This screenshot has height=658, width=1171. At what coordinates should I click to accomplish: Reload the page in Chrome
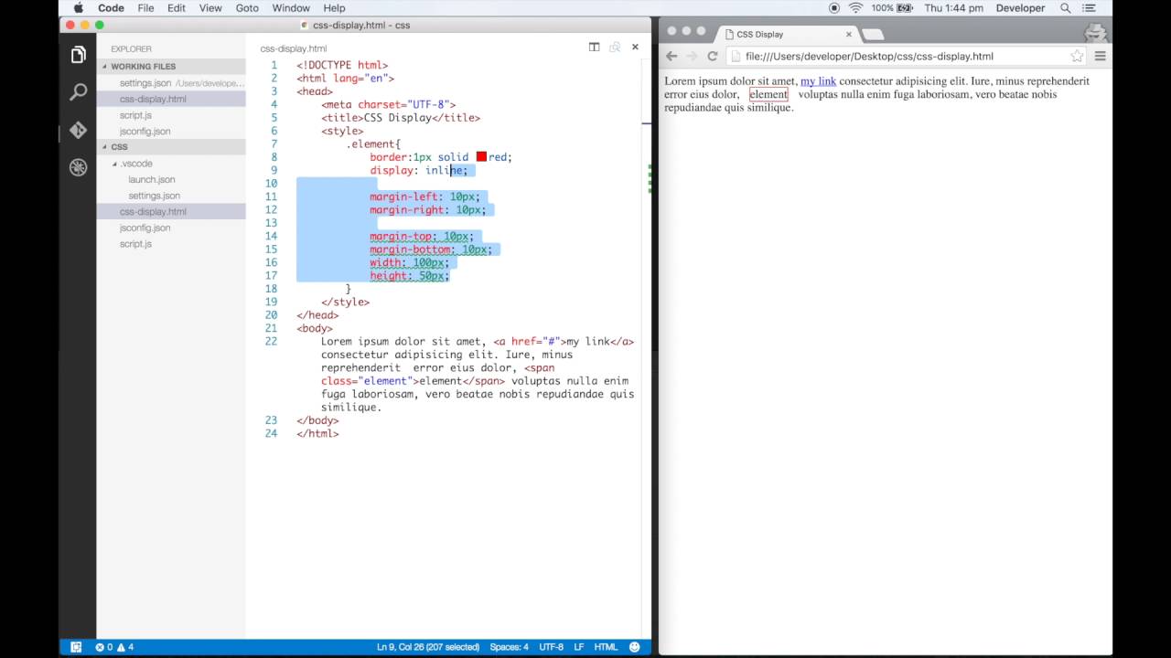[x=713, y=56]
